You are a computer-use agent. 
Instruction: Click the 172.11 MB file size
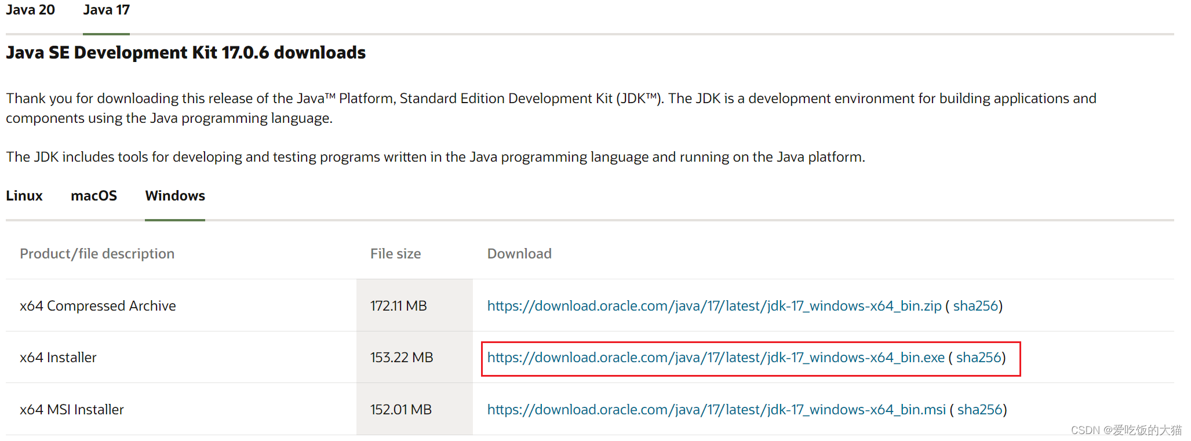tap(399, 306)
